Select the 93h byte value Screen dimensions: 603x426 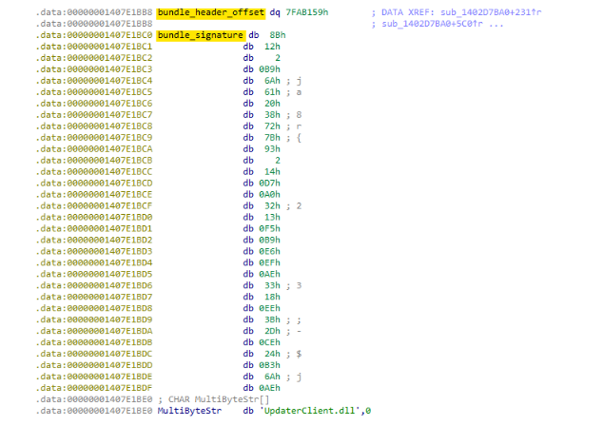[x=277, y=147]
